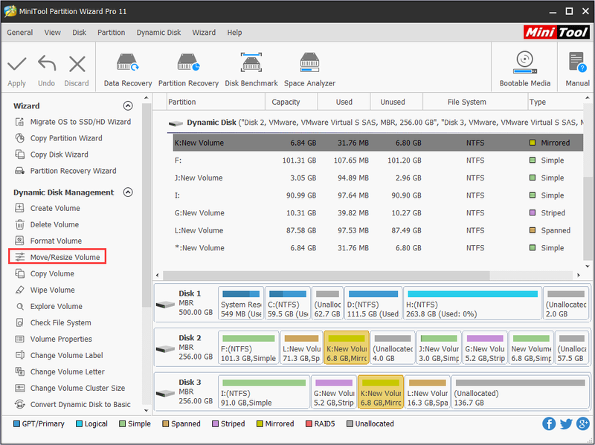Launch Partition Recovery from the toolbar

pyautogui.click(x=188, y=70)
